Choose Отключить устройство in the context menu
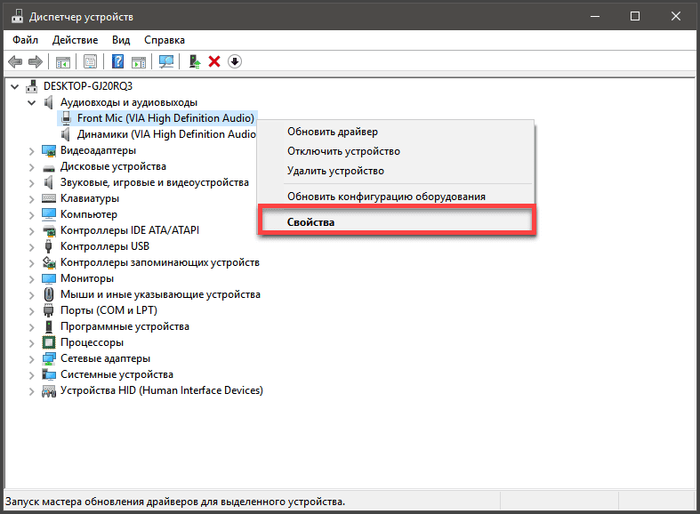Screen dimensions: 700x514 [x=343, y=151]
